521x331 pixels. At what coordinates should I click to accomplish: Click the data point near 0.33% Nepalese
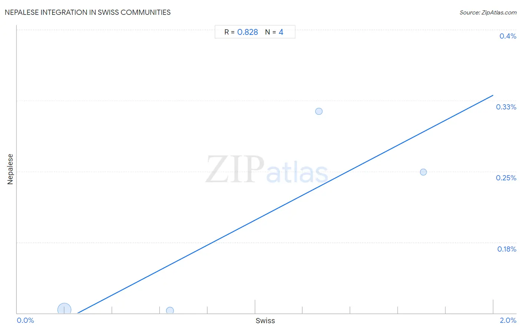(319, 111)
